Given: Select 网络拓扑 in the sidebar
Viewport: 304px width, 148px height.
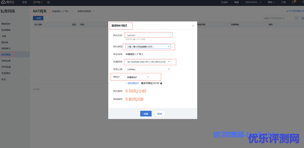Looking at the screenshot, I should coord(6,24).
